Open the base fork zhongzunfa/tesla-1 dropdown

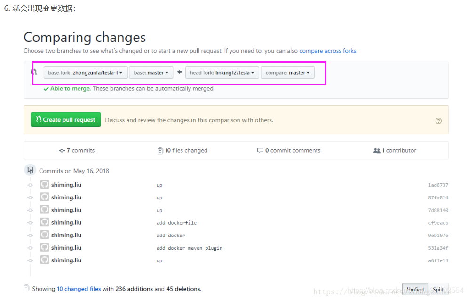pyautogui.click(x=85, y=72)
